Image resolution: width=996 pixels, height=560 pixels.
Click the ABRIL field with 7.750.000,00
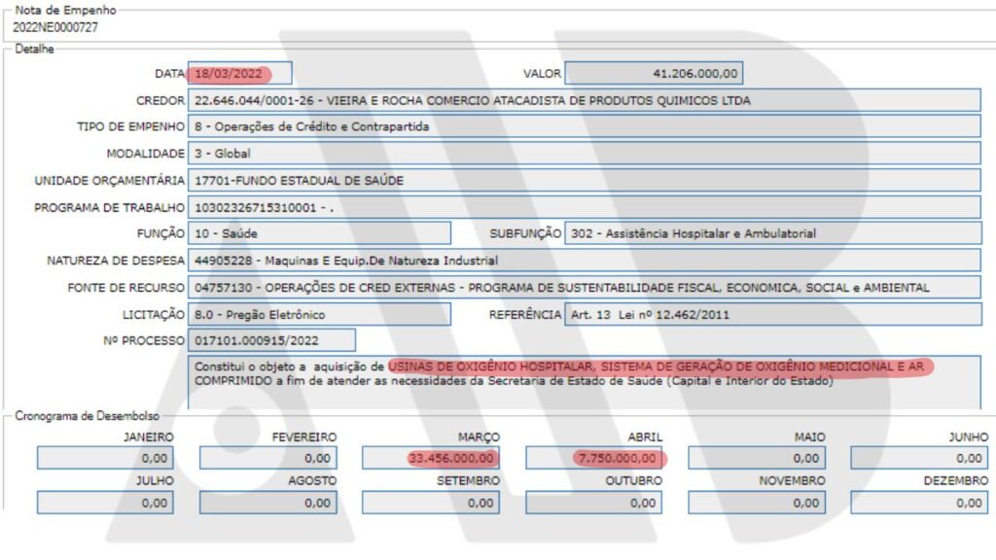coord(593,458)
